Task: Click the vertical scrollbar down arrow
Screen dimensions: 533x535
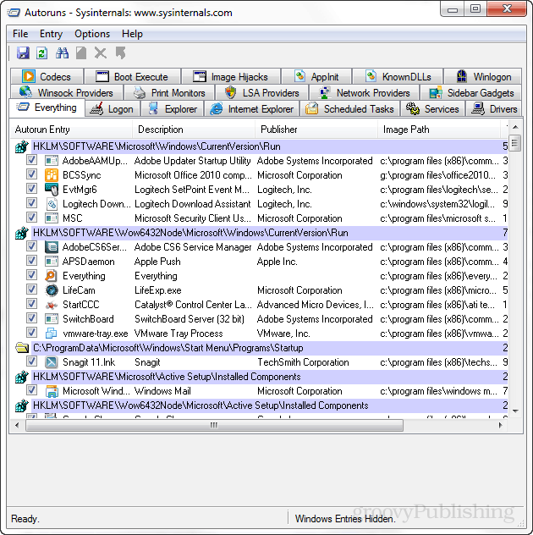Action: pos(515,411)
